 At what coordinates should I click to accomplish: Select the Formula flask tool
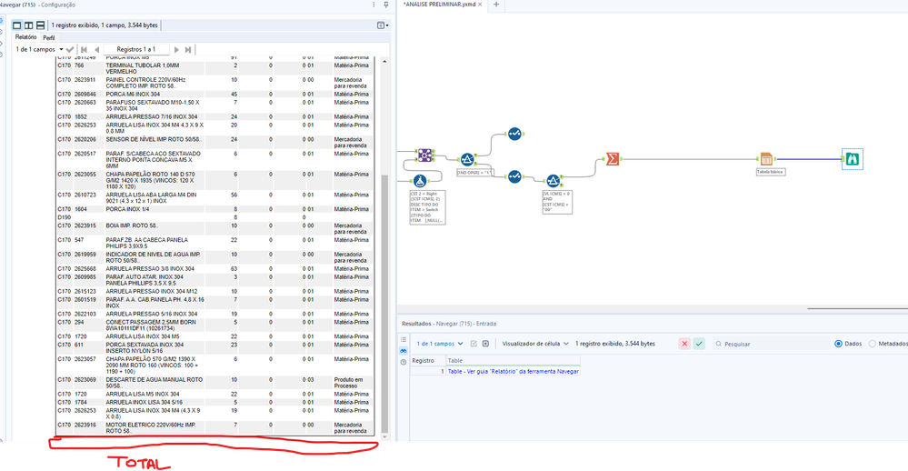pos(420,181)
